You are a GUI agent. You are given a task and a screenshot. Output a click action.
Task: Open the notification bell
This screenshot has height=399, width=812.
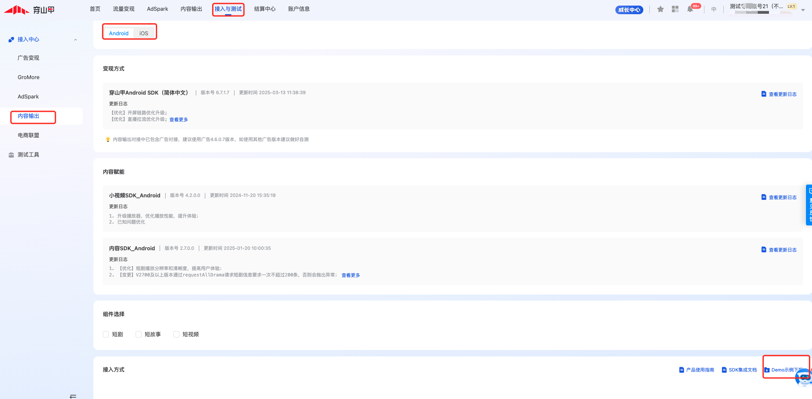pos(690,9)
